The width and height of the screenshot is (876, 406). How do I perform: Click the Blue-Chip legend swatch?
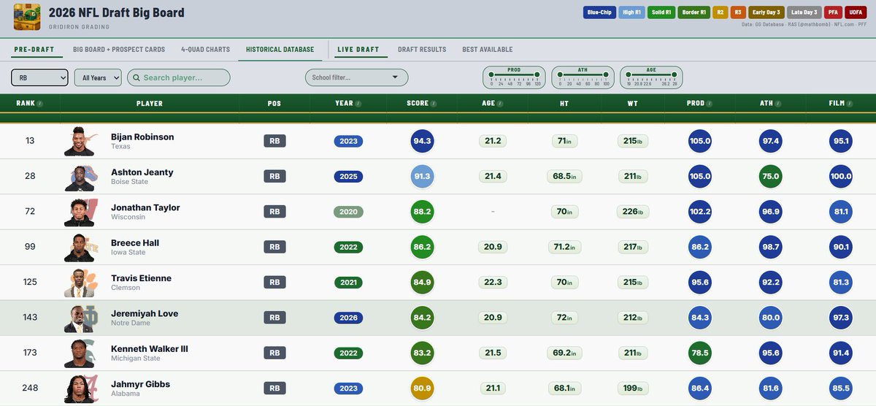[599, 12]
